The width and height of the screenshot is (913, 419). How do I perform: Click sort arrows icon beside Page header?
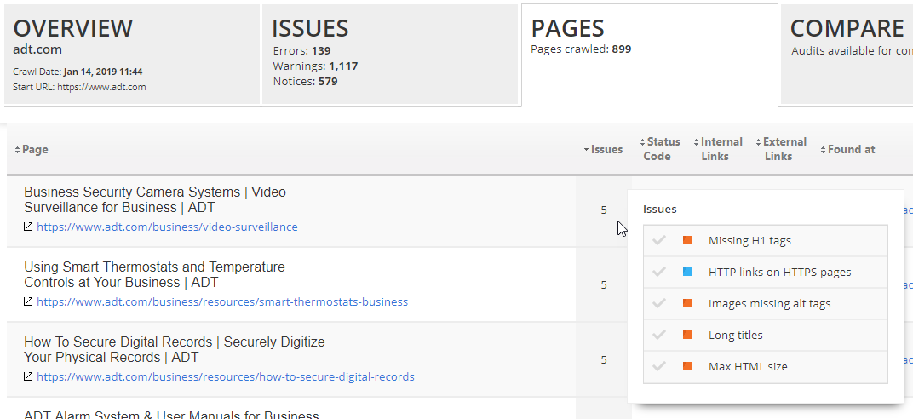pos(17,150)
